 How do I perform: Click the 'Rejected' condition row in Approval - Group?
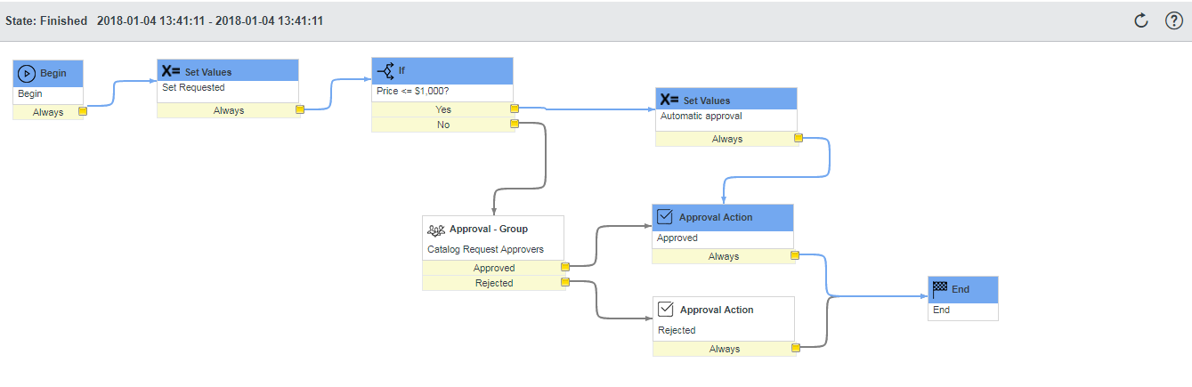pyautogui.click(x=493, y=283)
